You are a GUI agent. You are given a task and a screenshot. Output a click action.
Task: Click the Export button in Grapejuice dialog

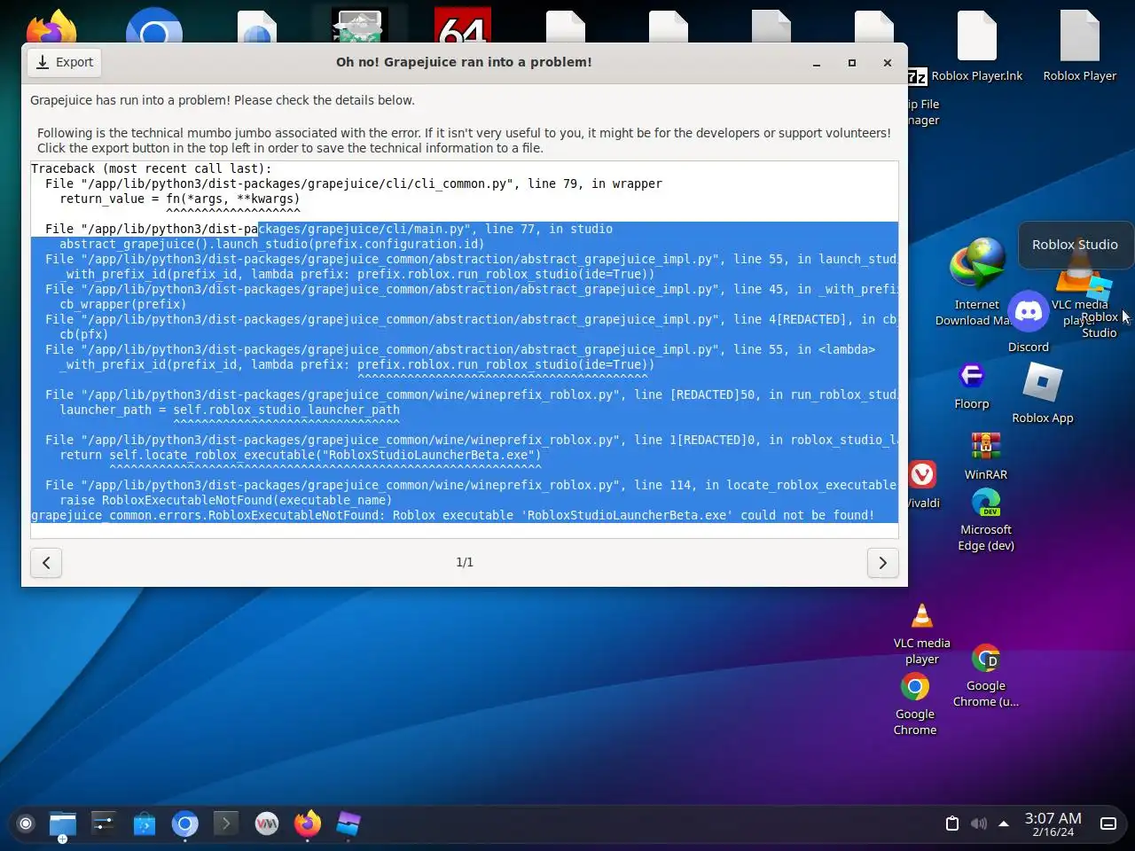(x=65, y=62)
